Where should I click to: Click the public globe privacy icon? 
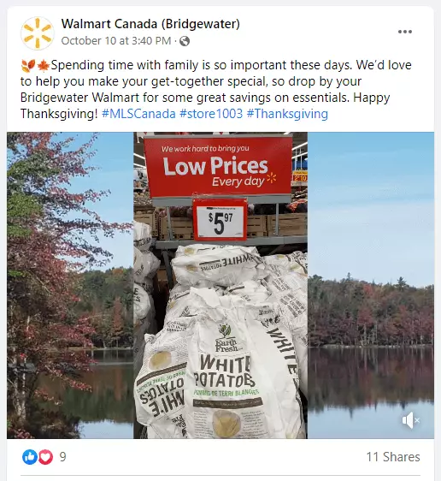tap(185, 41)
